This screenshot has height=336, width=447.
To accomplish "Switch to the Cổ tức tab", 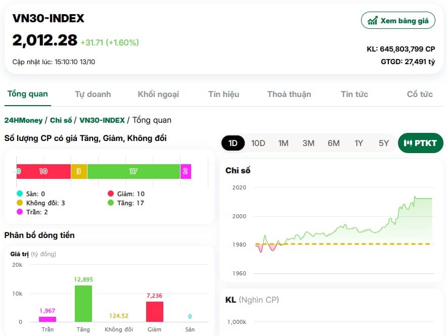I will [420, 94].
